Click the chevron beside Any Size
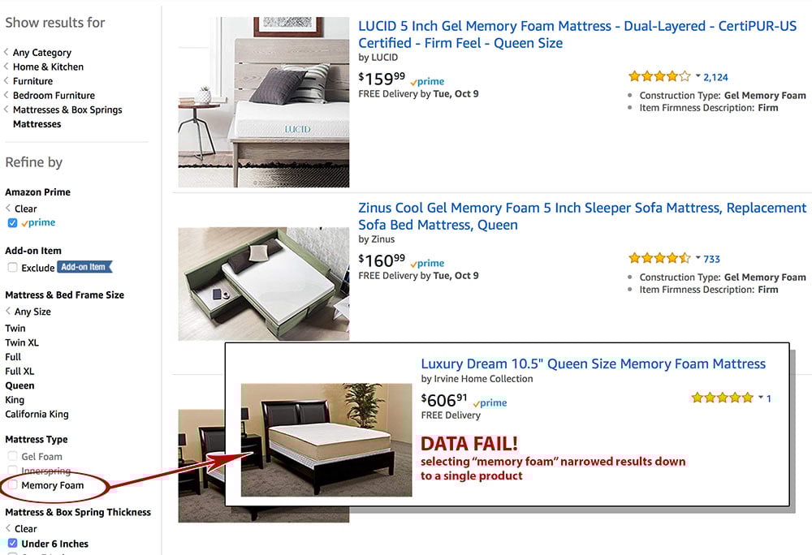 [x=7, y=311]
